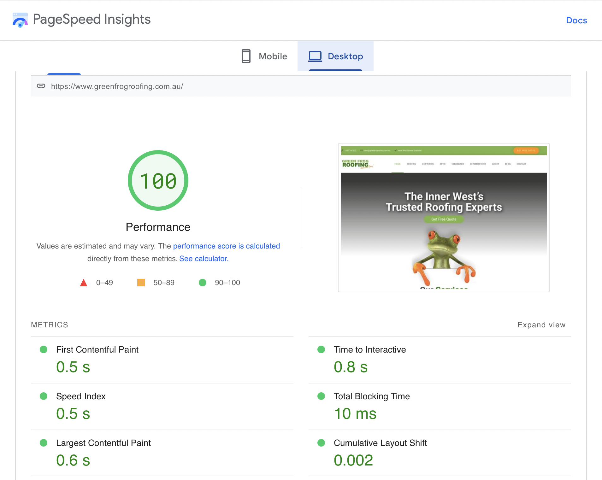The image size is (602, 480).
Task: Click the red triangle 0–49 legend icon
Action: tap(84, 283)
